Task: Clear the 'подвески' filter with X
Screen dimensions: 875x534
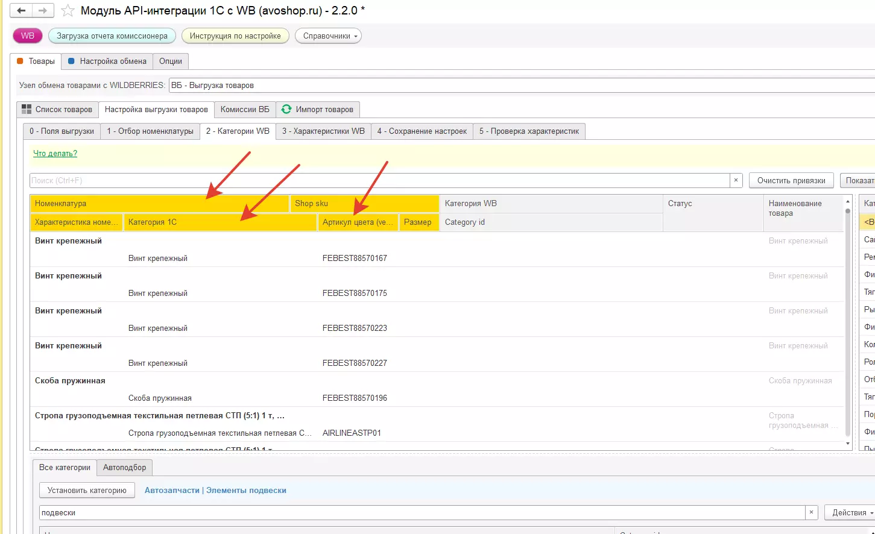Action: tap(812, 512)
